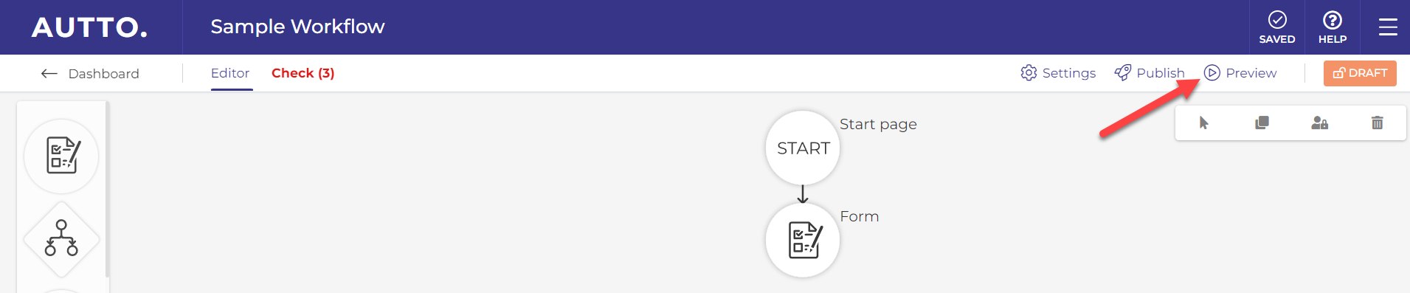Select the form element in left palette
This screenshot has width=1410, height=293.
pos(61,156)
